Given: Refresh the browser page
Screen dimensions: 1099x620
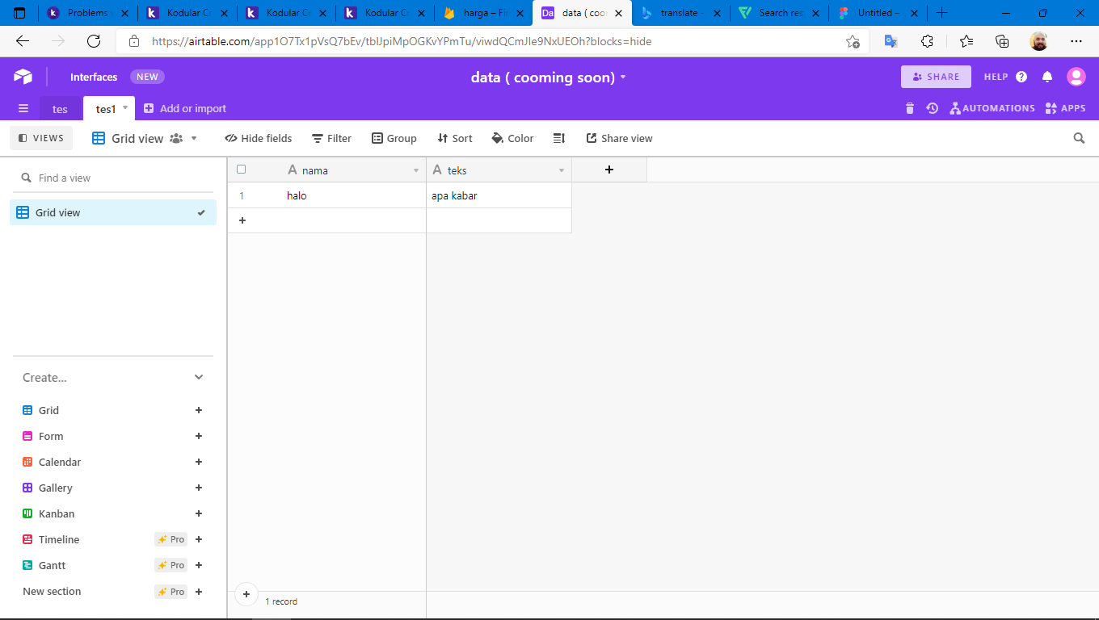Looking at the screenshot, I should coord(94,41).
